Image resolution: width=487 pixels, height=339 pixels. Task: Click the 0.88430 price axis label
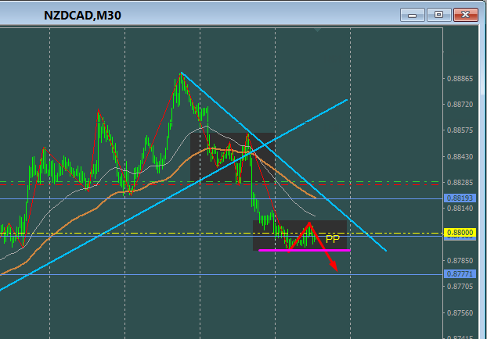[x=460, y=157]
